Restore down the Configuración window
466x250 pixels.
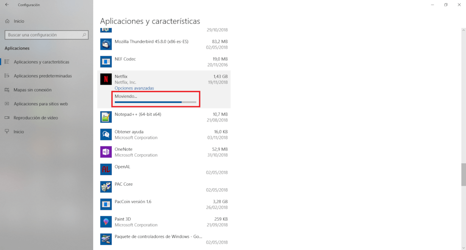pos(446,5)
